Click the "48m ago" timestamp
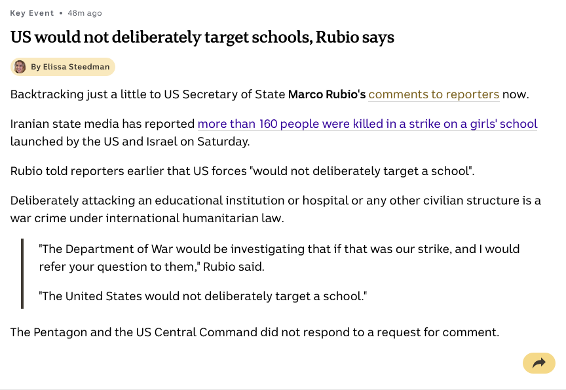The height and width of the screenshot is (390, 566). click(x=85, y=13)
